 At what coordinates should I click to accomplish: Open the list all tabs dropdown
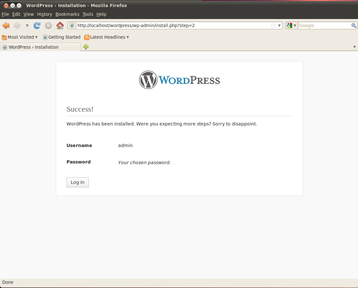click(x=354, y=47)
